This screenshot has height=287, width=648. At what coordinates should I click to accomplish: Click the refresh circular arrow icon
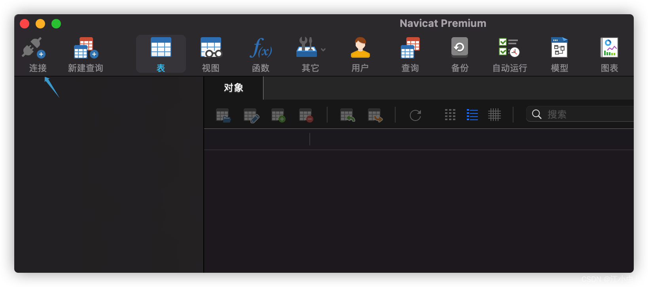tap(415, 115)
